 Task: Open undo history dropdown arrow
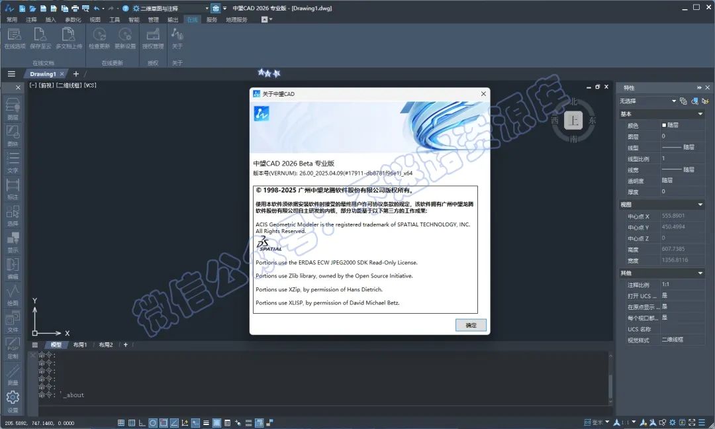click(x=103, y=8)
